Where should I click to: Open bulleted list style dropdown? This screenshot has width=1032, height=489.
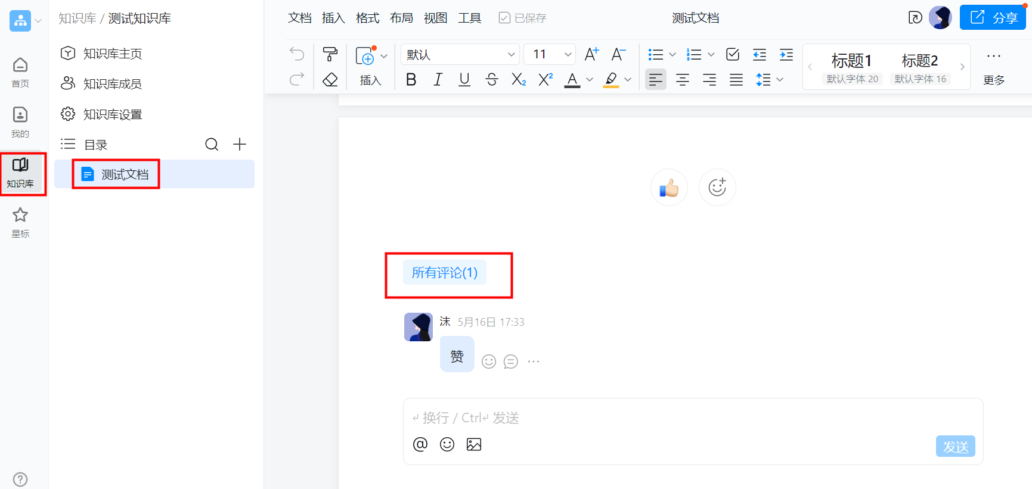coord(672,54)
